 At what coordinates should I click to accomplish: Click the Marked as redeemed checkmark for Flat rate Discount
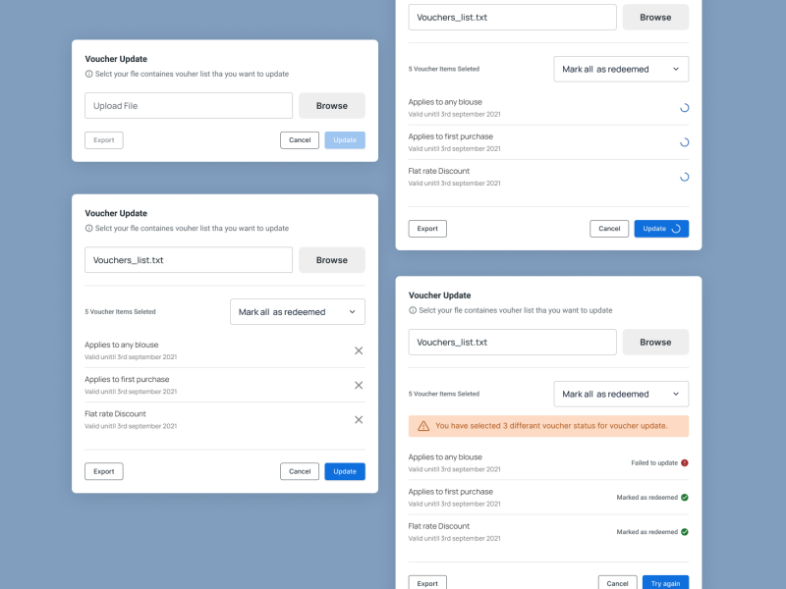click(x=684, y=532)
